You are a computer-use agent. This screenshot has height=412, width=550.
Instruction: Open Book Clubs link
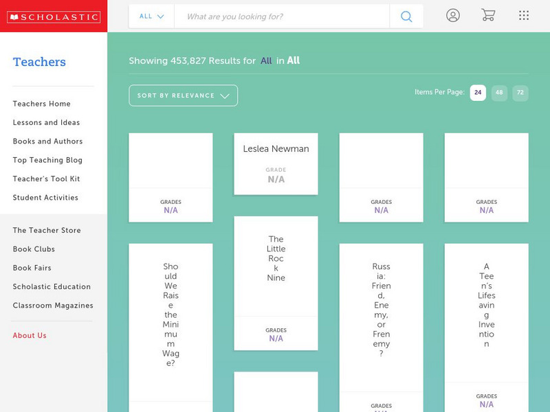click(34, 249)
